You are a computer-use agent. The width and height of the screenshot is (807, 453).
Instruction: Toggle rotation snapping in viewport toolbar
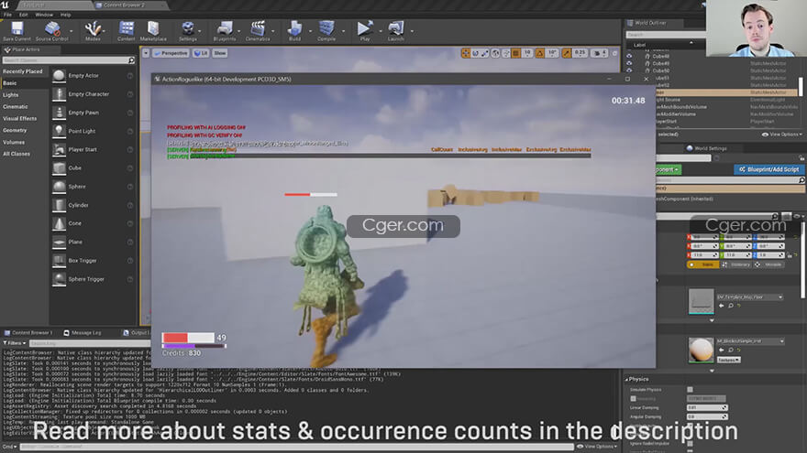point(540,53)
